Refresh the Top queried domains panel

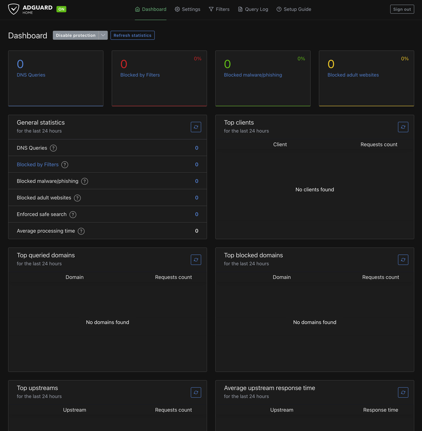point(196,259)
